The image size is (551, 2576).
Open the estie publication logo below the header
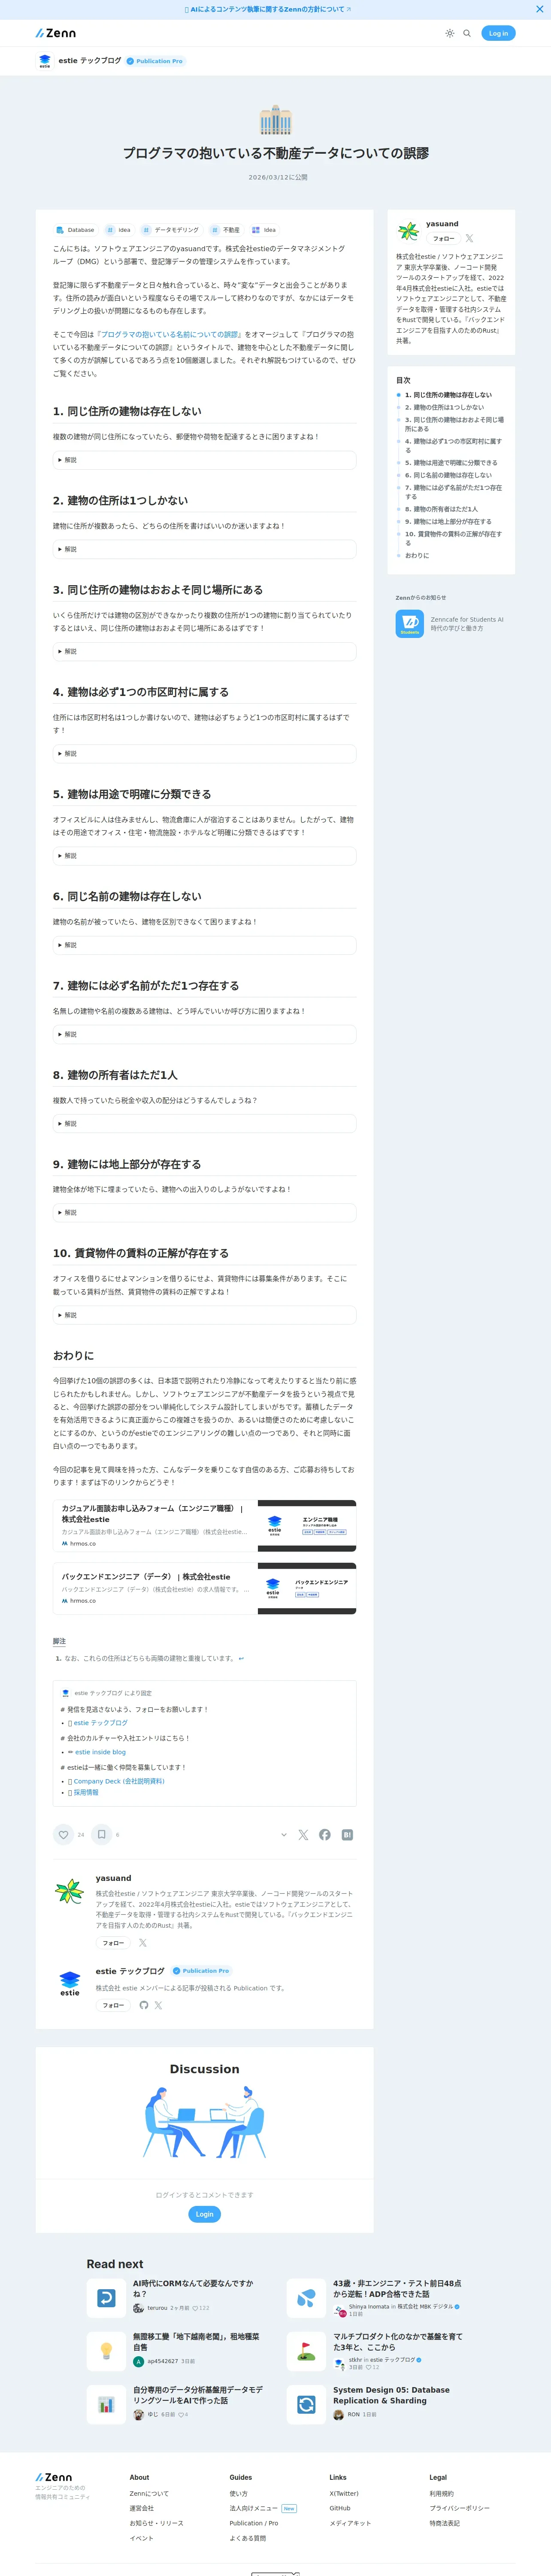(x=44, y=61)
